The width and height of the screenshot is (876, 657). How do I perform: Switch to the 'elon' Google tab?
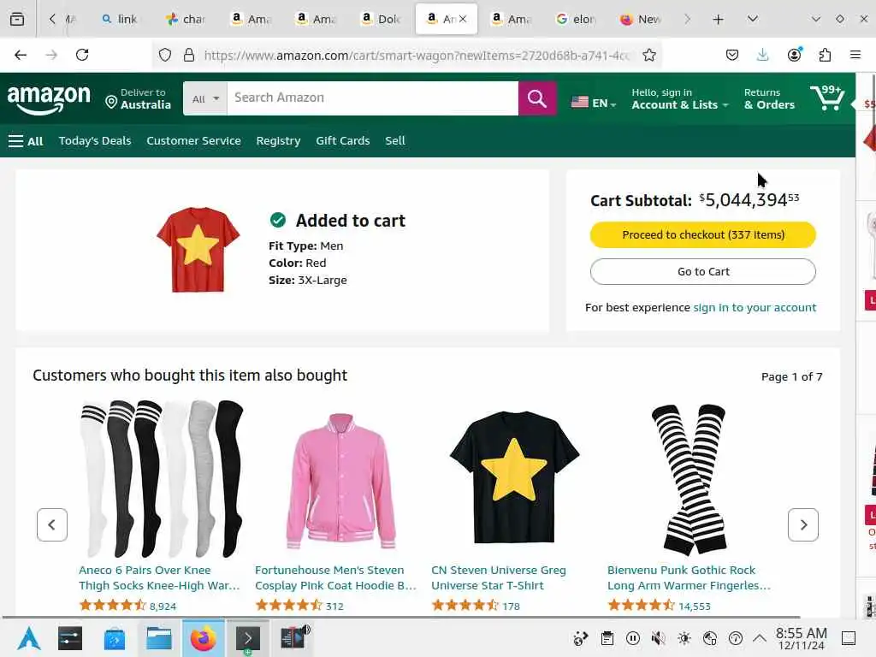click(576, 19)
